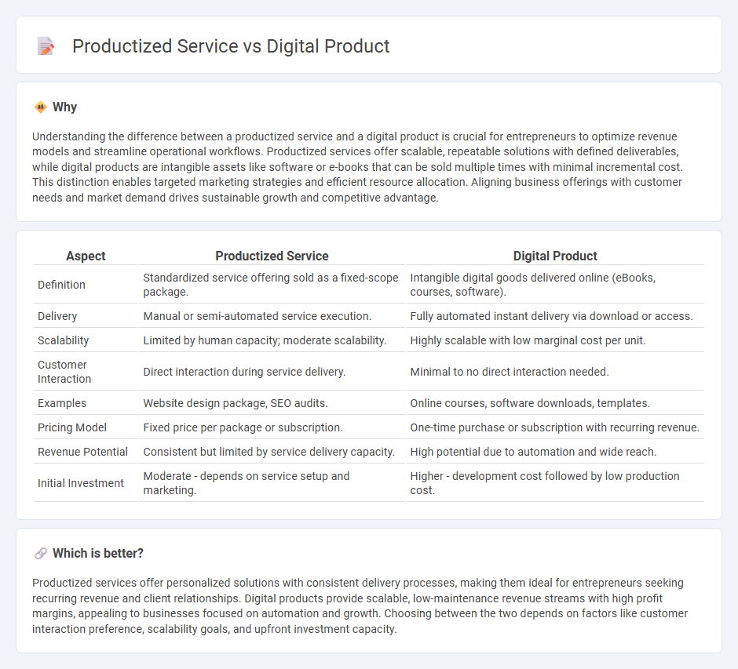Click cell 'One-time purchase or subscription with recurring revenue.'
Viewport: 738px width, 669px height.
click(x=555, y=427)
